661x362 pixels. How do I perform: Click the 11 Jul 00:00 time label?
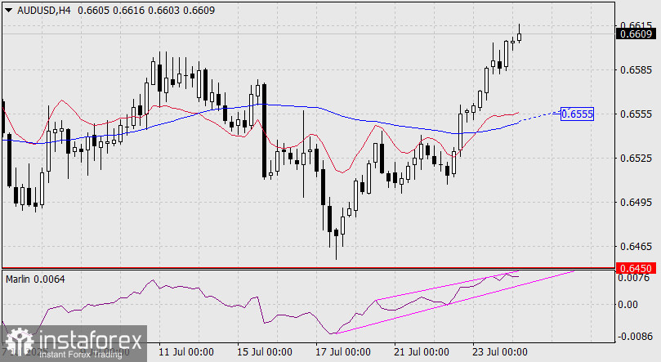click(x=186, y=352)
